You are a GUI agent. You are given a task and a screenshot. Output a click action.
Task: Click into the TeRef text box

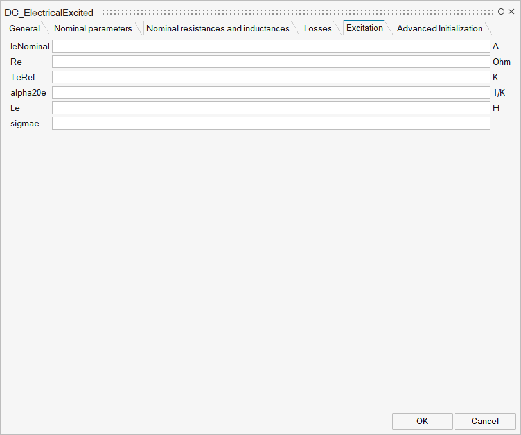click(x=270, y=77)
